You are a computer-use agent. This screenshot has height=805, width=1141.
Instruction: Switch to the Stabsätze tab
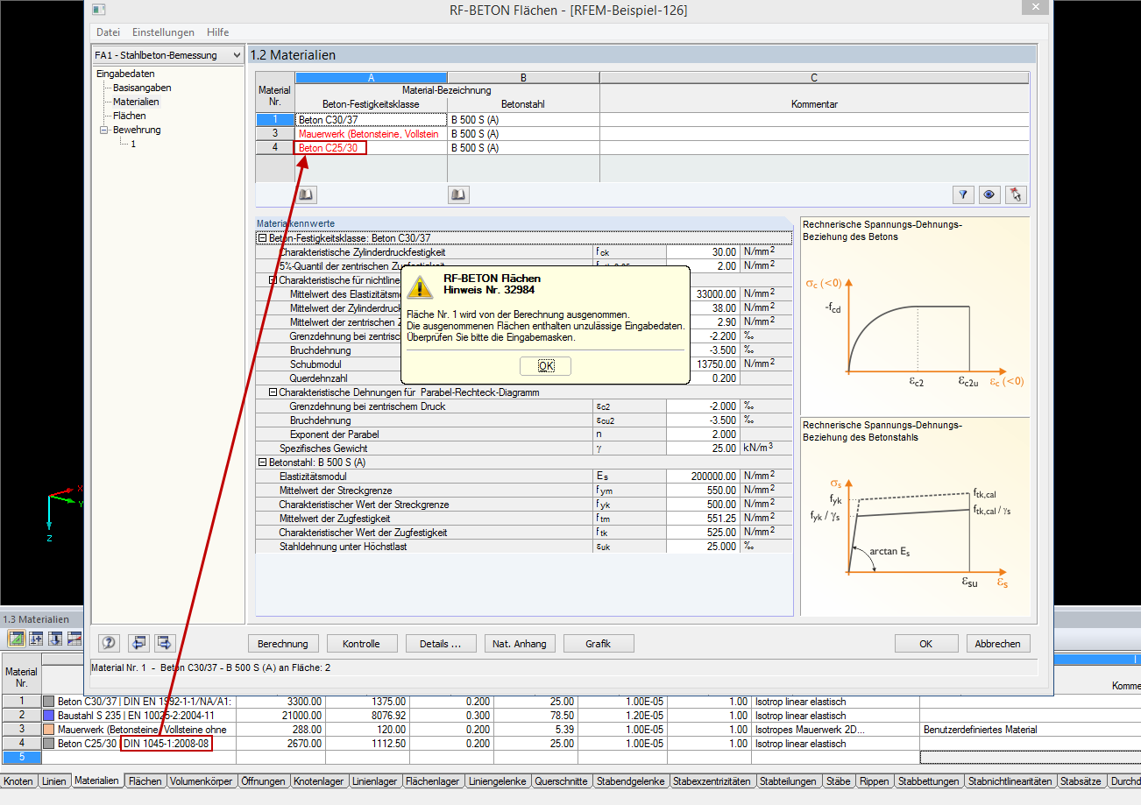1081,781
